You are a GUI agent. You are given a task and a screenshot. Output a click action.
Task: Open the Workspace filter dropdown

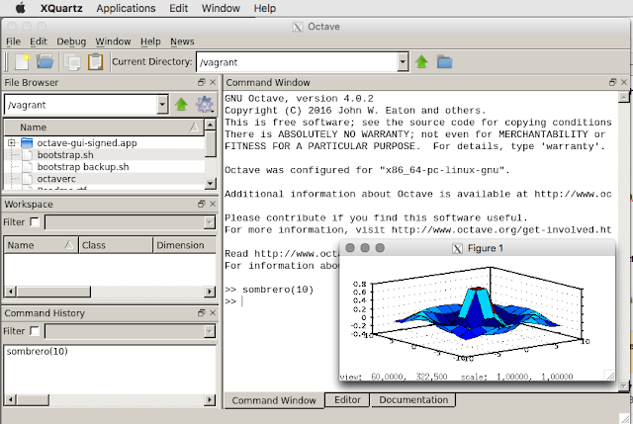(209, 222)
